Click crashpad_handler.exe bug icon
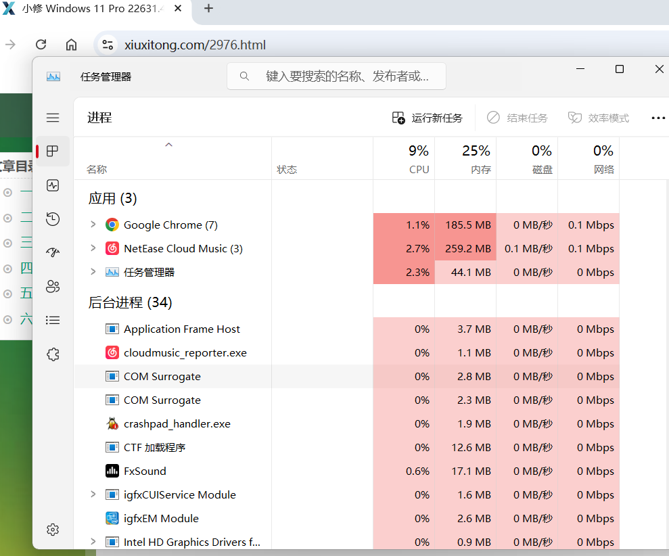The image size is (669, 556). (x=112, y=423)
